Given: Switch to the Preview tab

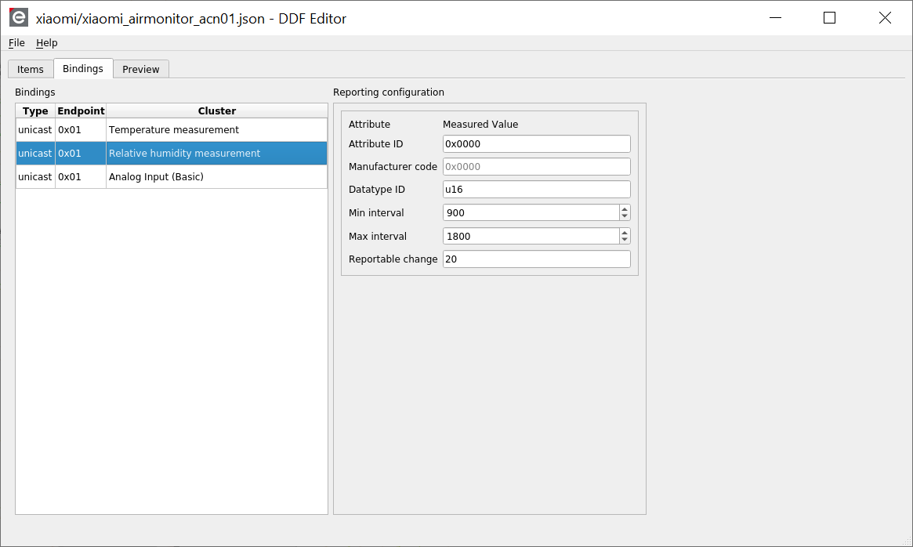Looking at the screenshot, I should click(x=141, y=69).
